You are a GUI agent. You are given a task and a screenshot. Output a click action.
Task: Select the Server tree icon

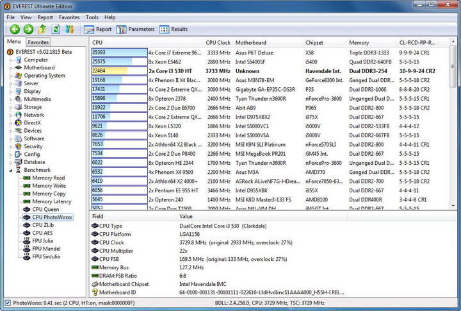click(19, 83)
